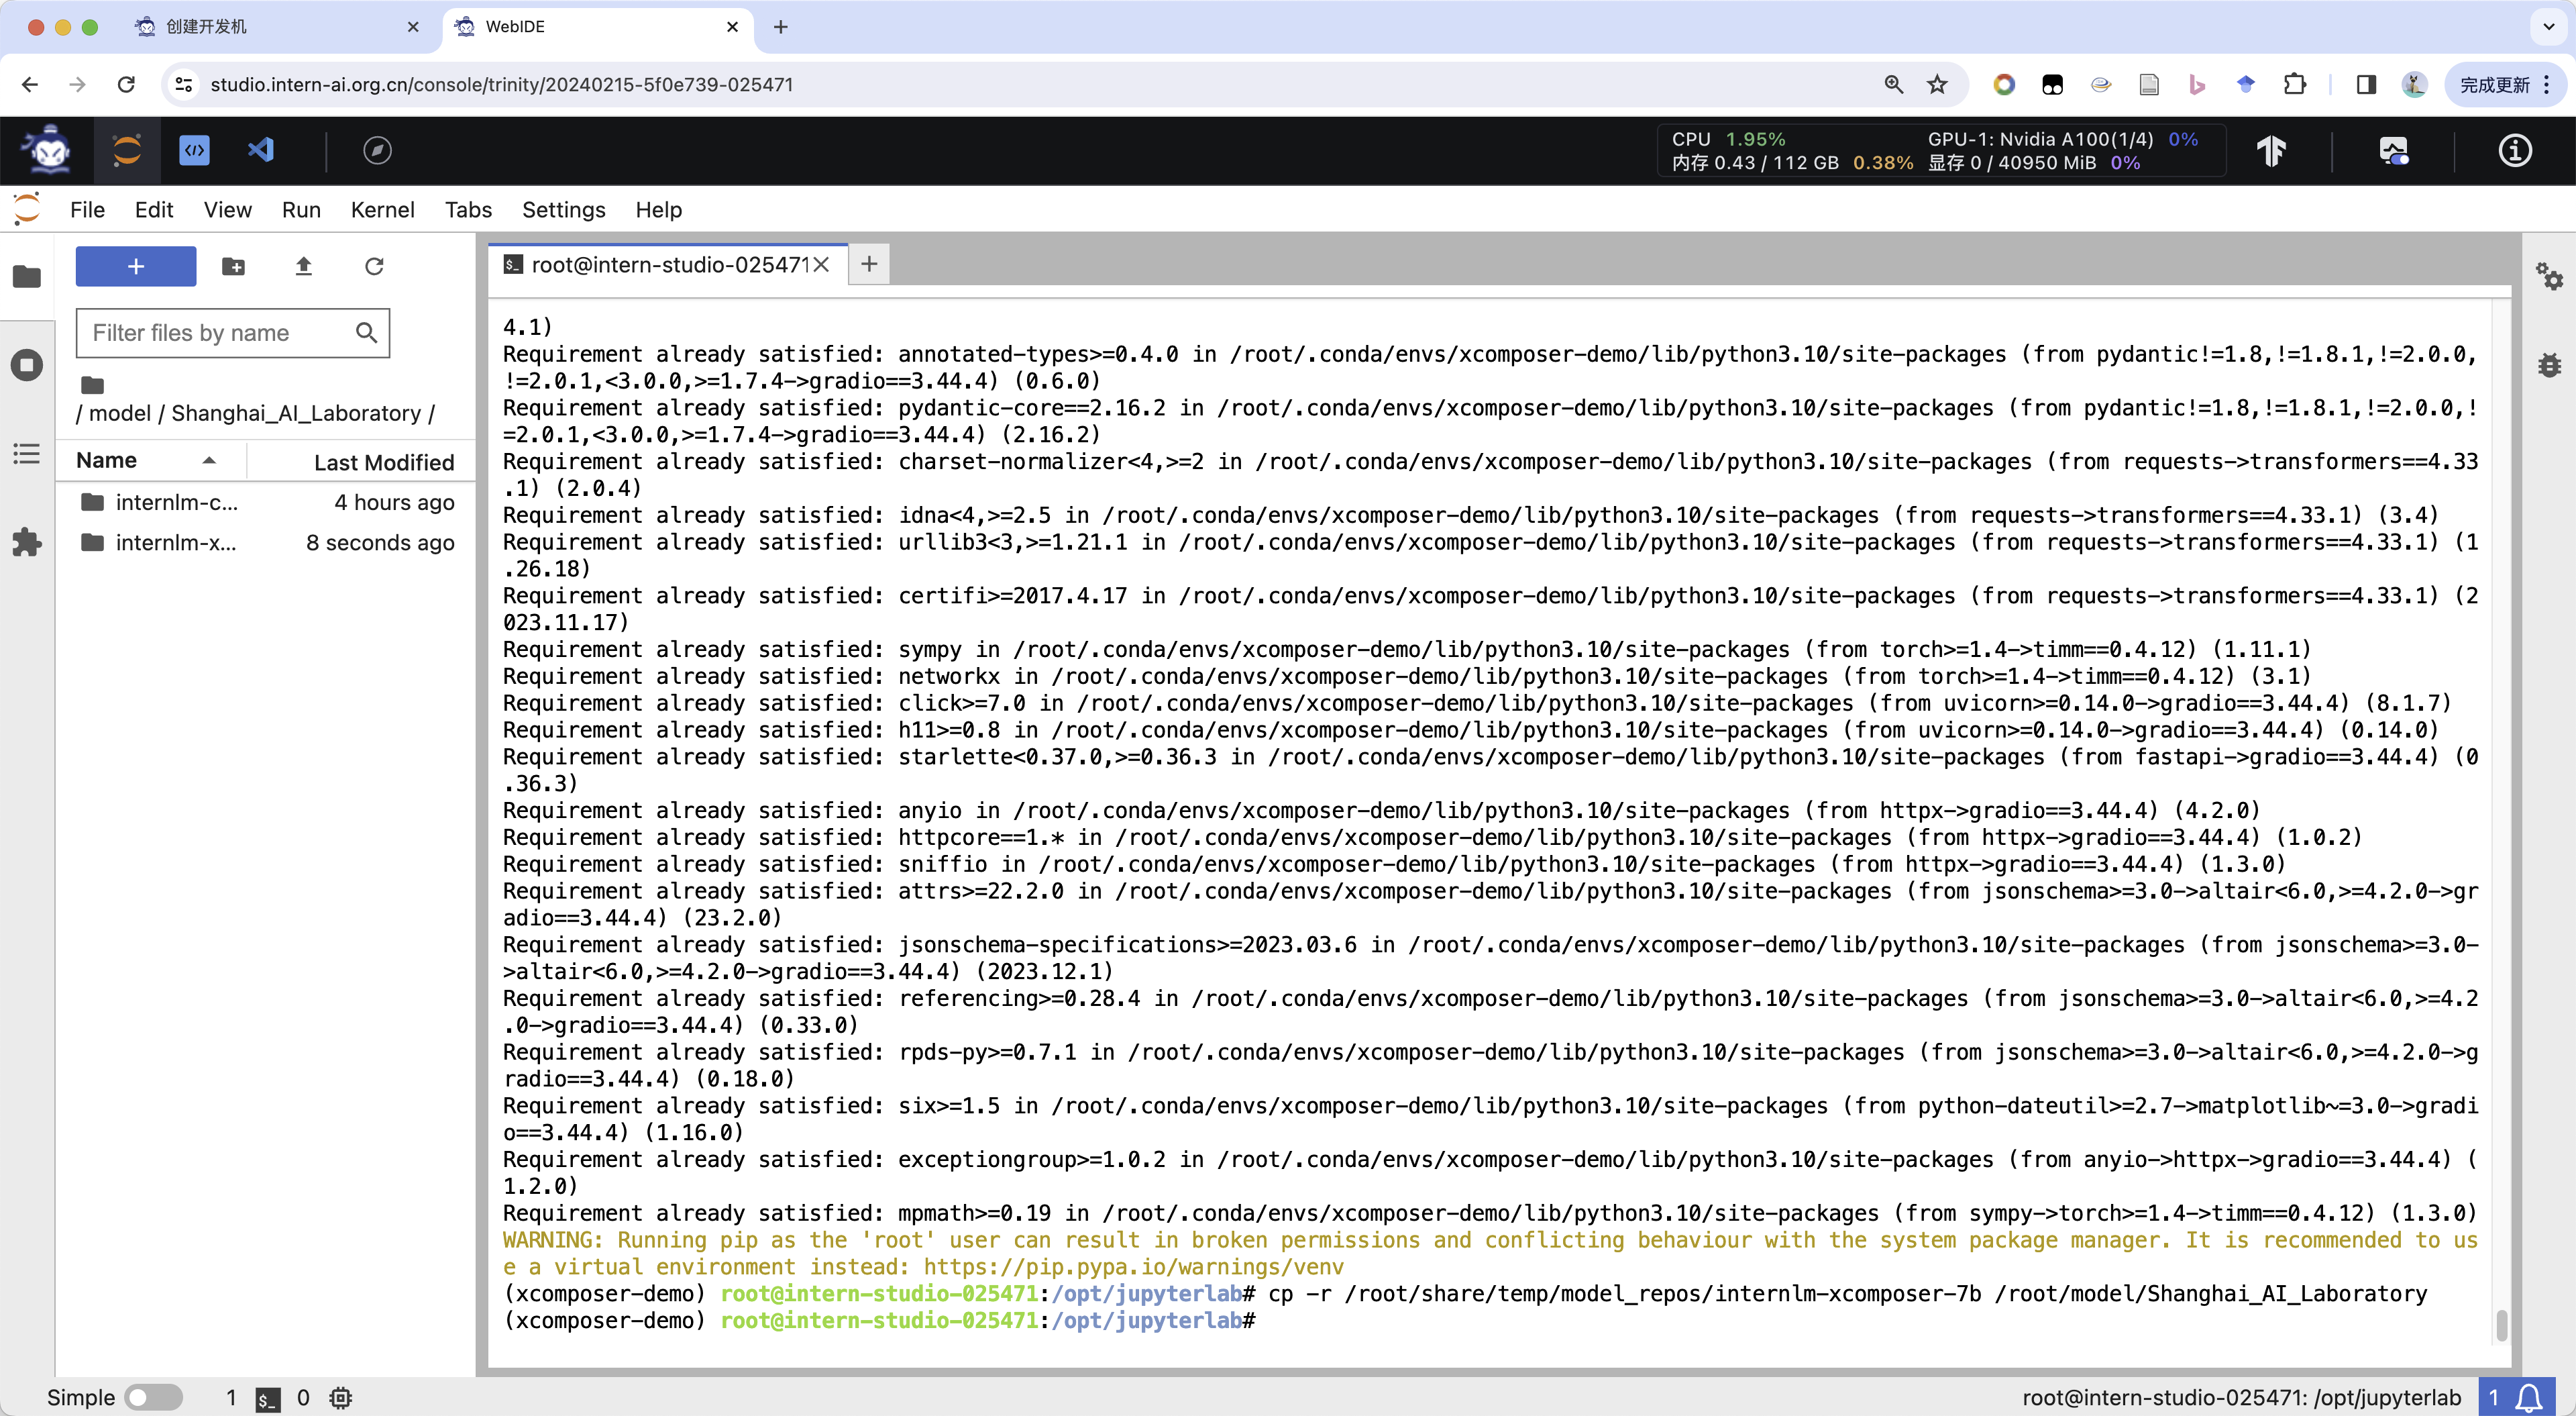Refresh the file browser list
Screen dimensions: 2576x1416
coord(374,266)
